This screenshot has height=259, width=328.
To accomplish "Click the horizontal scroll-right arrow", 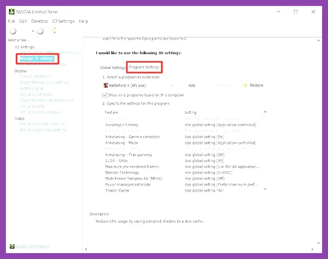I will 312,249.
